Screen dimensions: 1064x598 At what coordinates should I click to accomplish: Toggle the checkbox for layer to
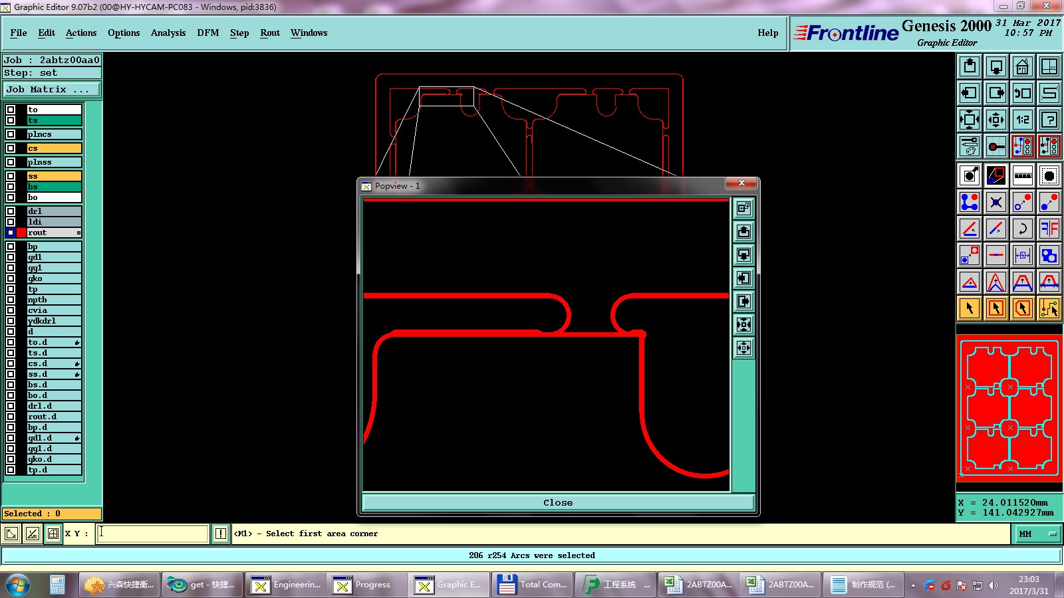pyautogui.click(x=11, y=110)
